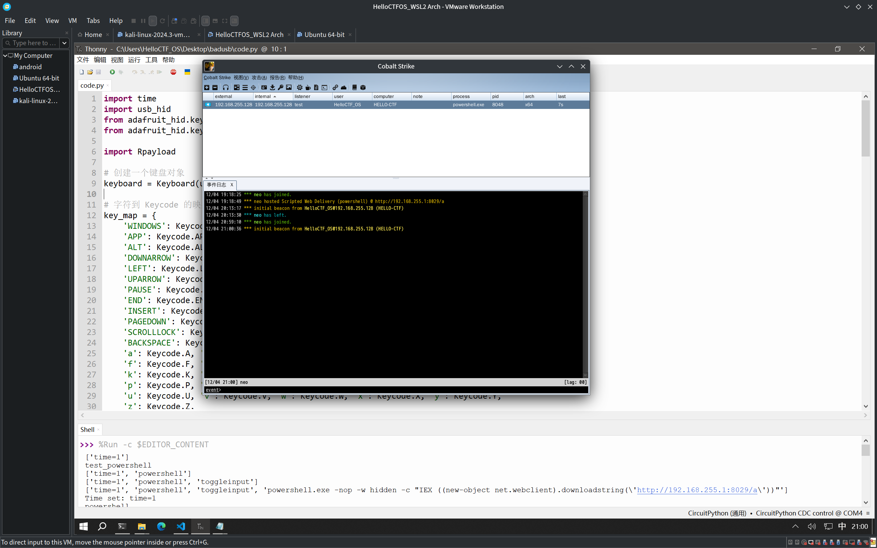The image size is (877, 548).
Task: Open Library search dropdown arrow
Action: point(64,43)
